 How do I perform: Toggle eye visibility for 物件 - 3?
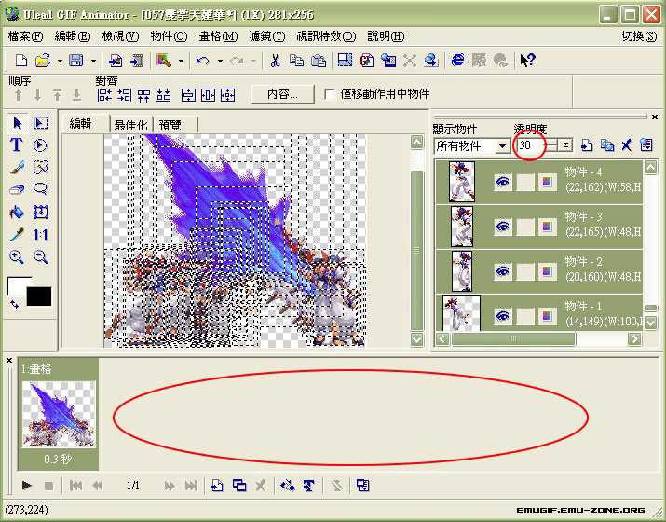tap(503, 227)
